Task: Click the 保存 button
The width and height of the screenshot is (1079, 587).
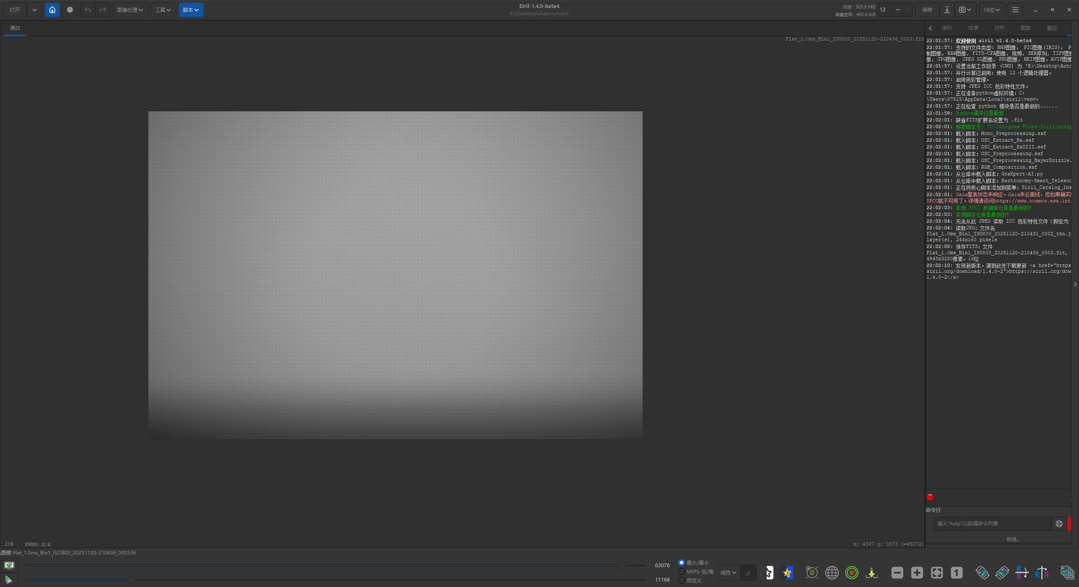Action: click(x=927, y=10)
